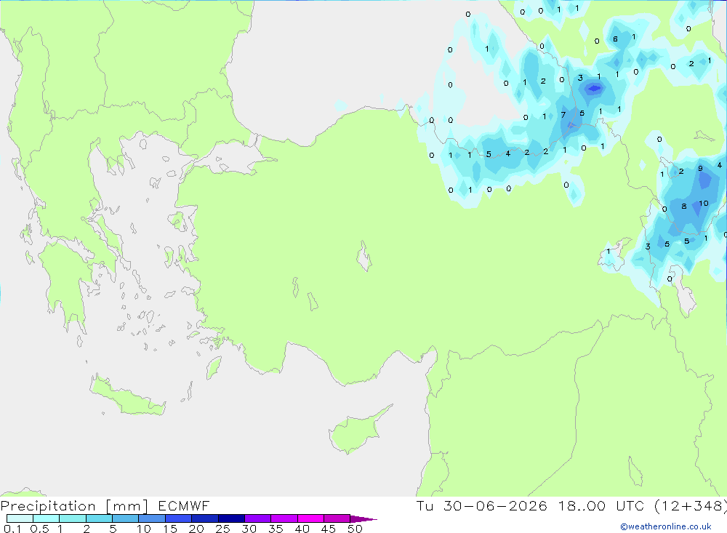Select the 0.5–1 mm legend color box
Viewport: 727px width, 533px height.
(x=47, y=518)
